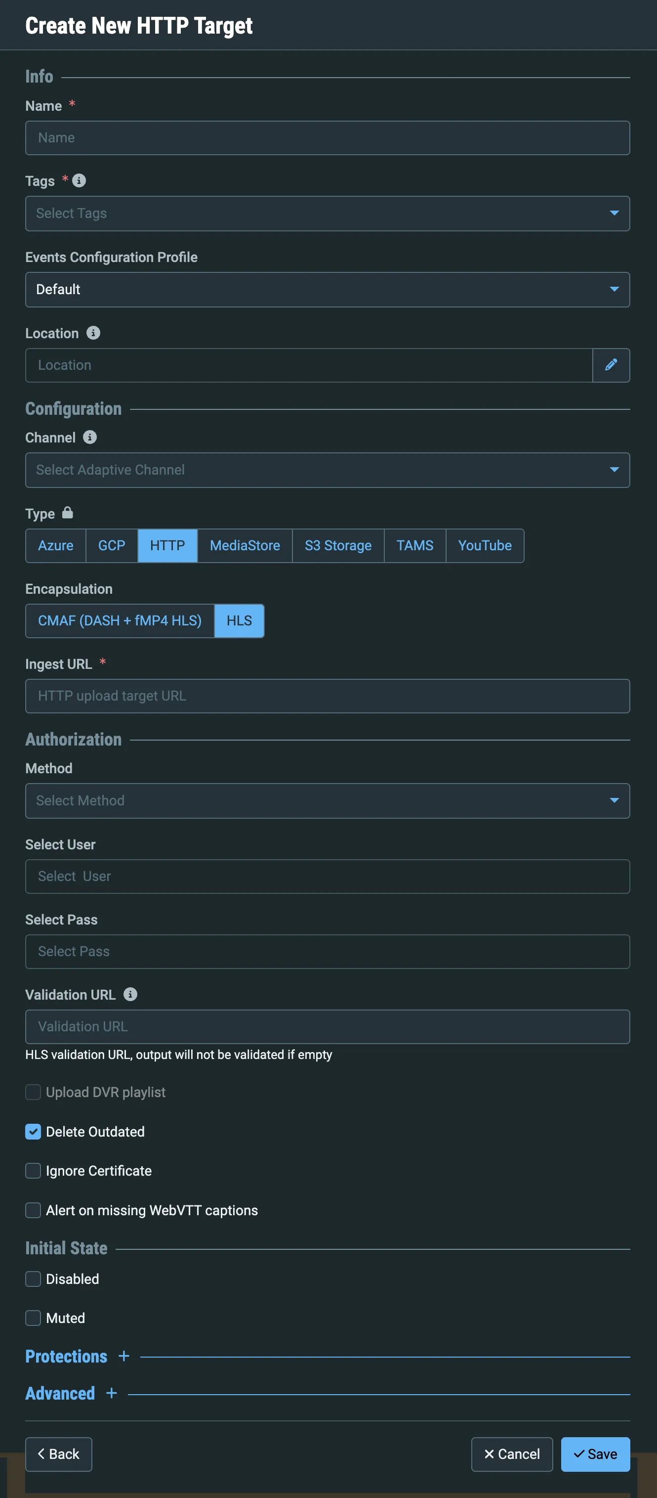Click the pencil edit icon for Location

pos(611,365)
